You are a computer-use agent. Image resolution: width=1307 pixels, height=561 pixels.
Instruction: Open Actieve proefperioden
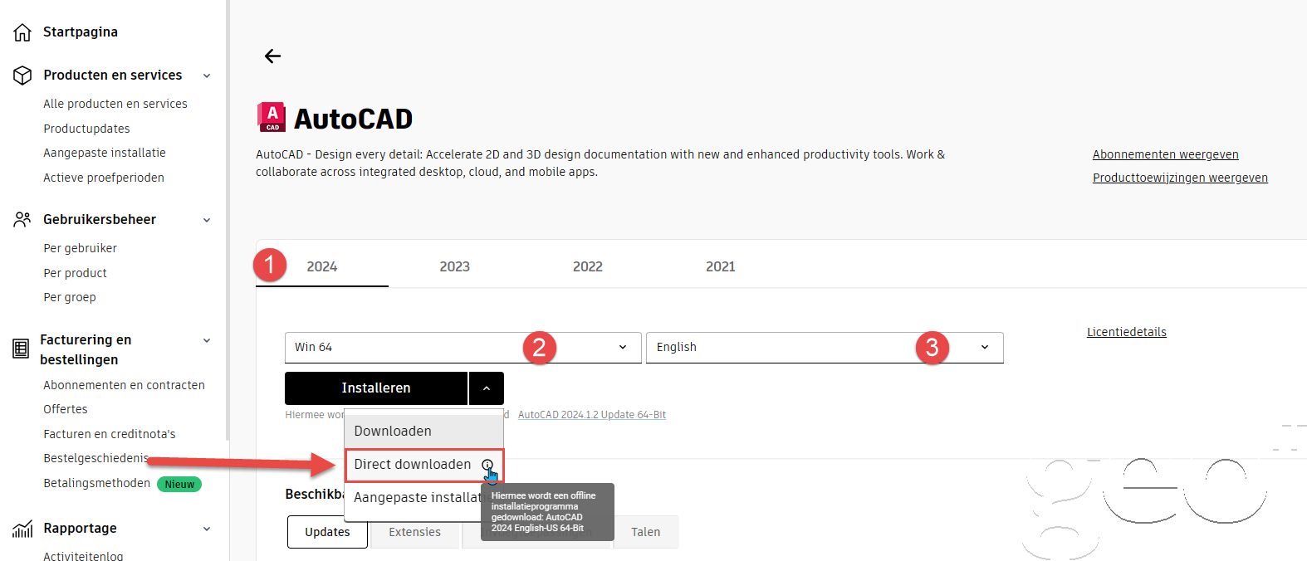104,178
